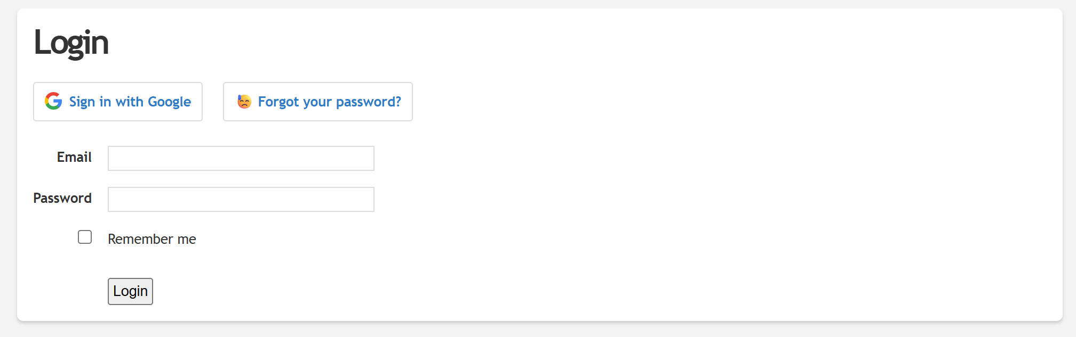Viewport: 1076px width, 337px height.
Task: Click Sign in with Google
Action: click(x=117, y=101)
